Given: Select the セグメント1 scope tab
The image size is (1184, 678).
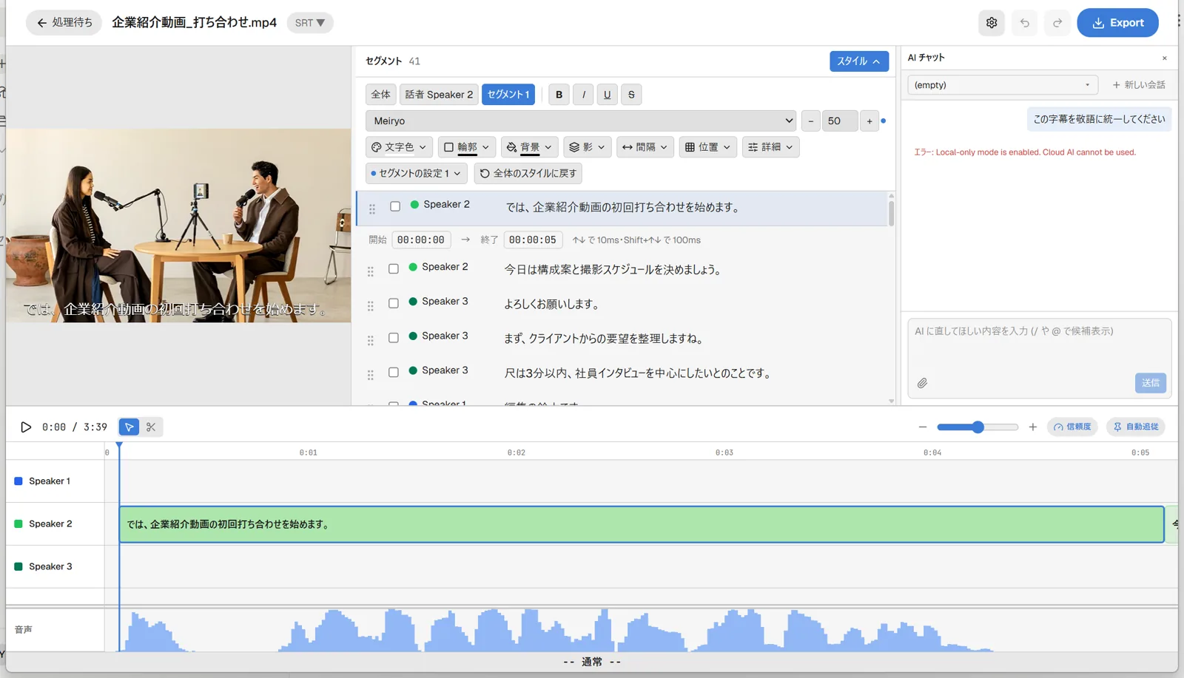Looking at the screenshot, I should point(508,95).
